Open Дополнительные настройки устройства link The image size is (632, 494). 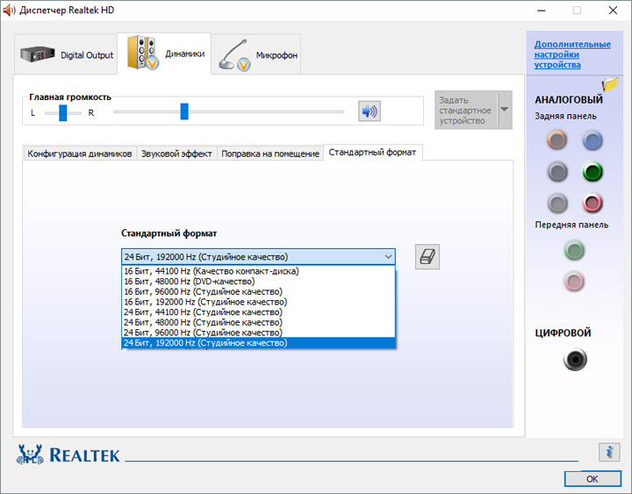click(572, 54)
